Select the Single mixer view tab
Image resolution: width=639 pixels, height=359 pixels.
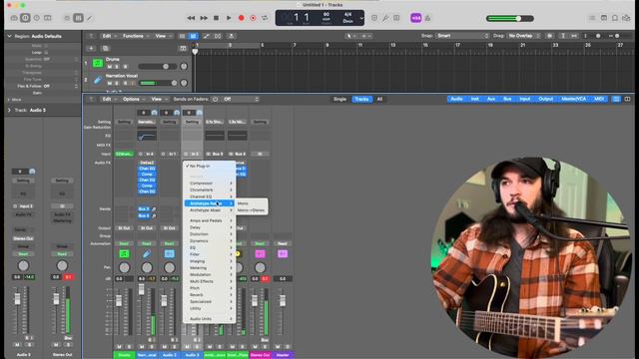[x=339, y=99]
